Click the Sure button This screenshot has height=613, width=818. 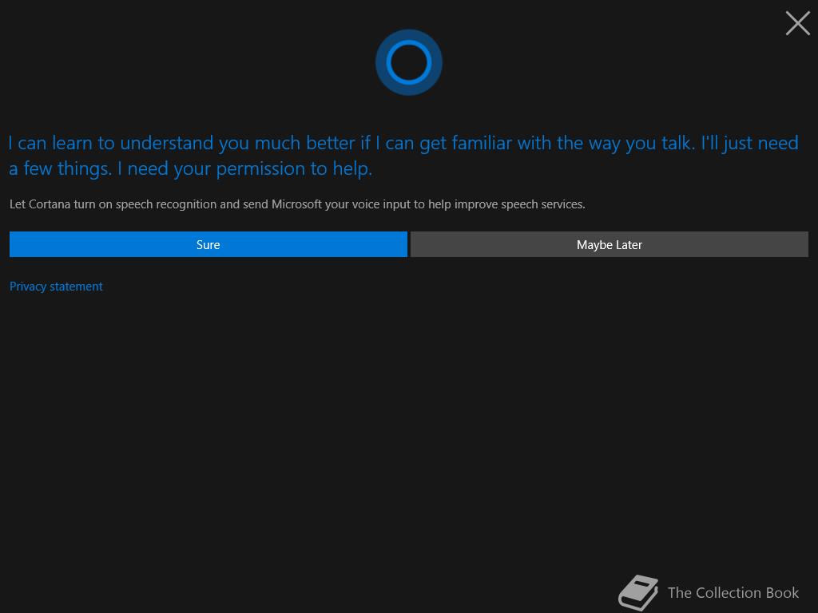208,244
